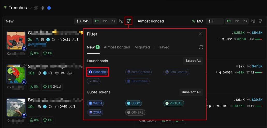Enable the Zora Content launchpad
This screenshot has height=128, width=267.
point(138,72)
